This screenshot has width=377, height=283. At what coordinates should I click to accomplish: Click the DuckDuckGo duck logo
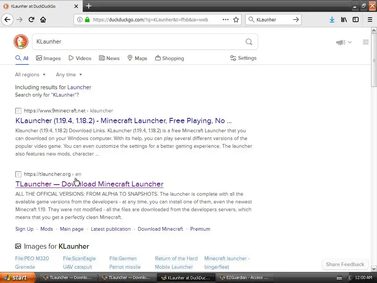[x=21, y=42]
